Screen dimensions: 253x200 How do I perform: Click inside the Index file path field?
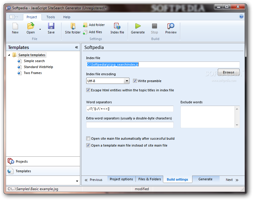click(x=163, y=64)
